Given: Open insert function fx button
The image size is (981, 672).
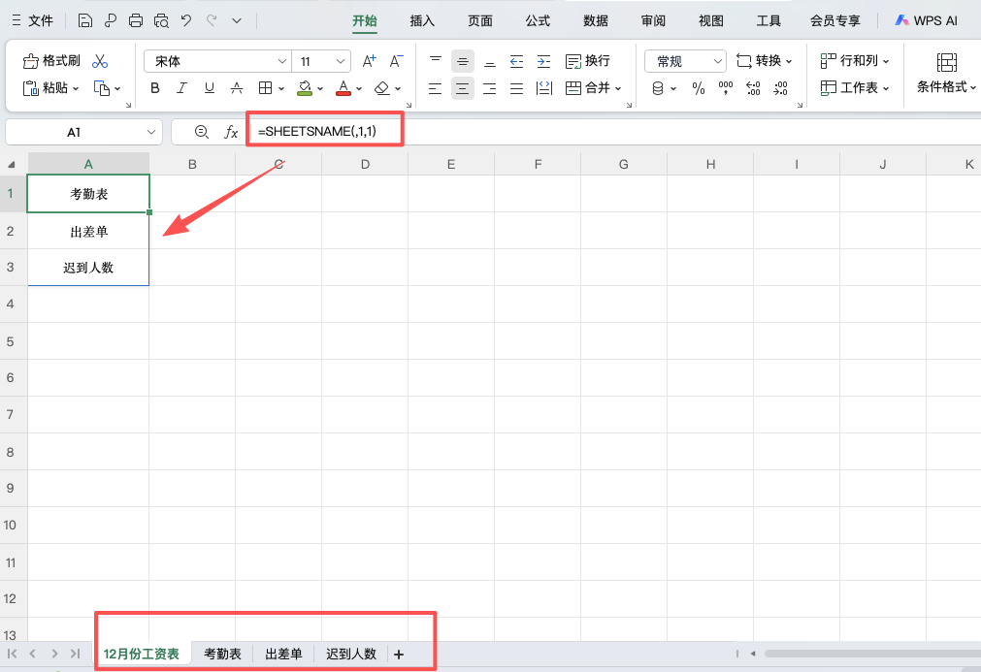Looking at the screenshot, I should [x=231, y=132].
